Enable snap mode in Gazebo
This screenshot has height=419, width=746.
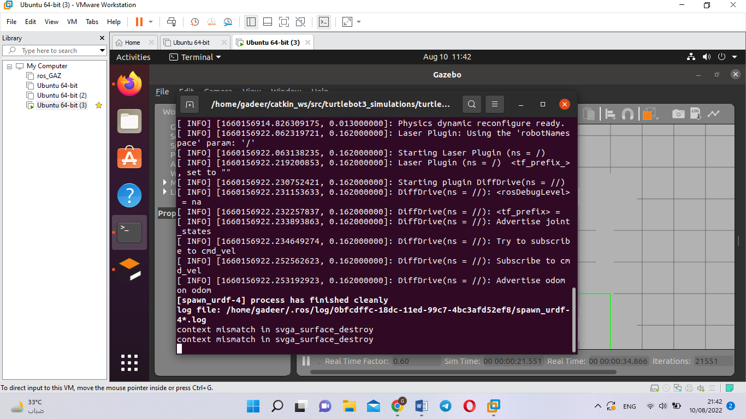coord(628,113)
